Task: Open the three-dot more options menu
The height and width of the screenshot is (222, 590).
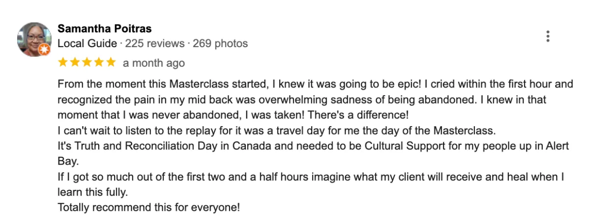Action: pos(548,36)
